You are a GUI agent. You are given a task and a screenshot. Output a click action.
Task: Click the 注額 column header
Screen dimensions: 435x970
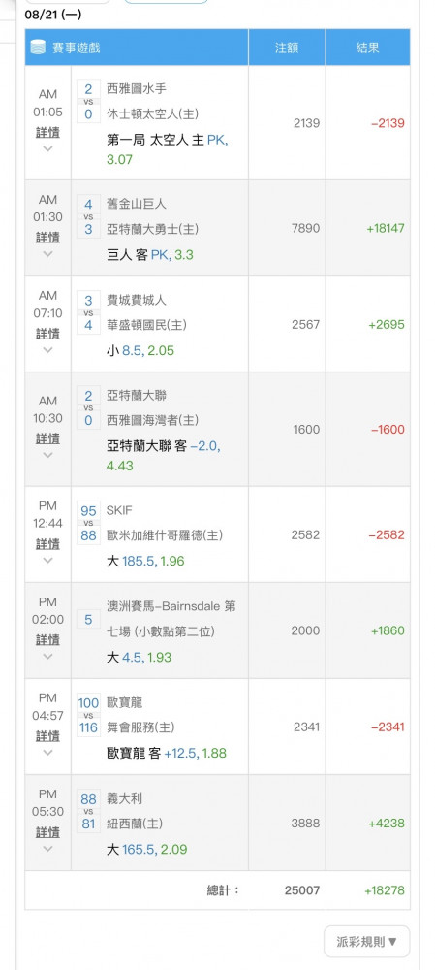point(287,47)
